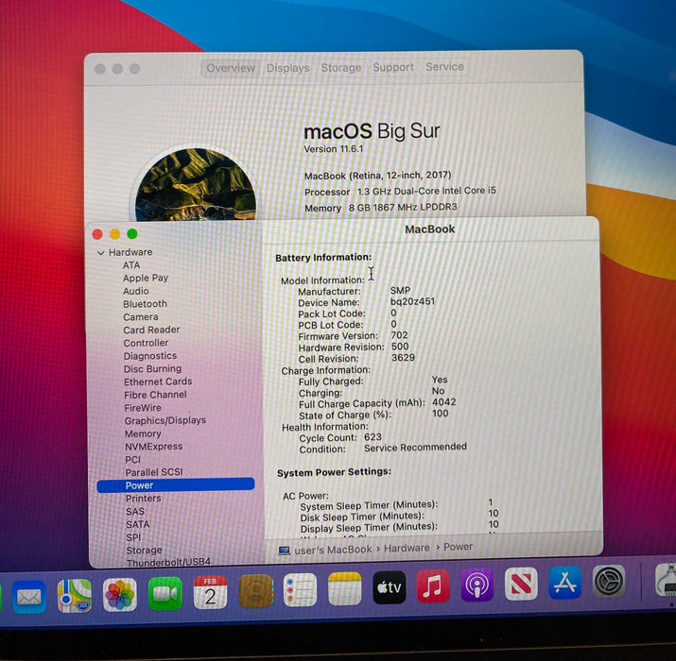Select SPI in the sidebar

tap(133, 537)
